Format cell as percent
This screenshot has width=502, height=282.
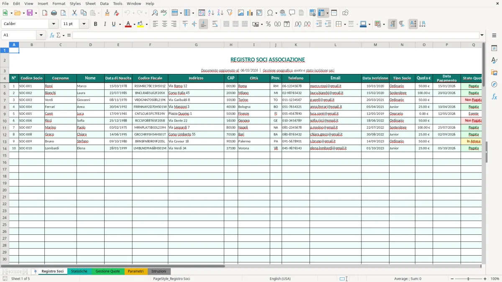pos(268,24)
